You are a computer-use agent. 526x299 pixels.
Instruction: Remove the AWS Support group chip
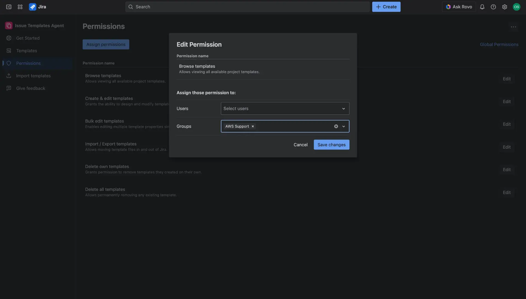253,126
